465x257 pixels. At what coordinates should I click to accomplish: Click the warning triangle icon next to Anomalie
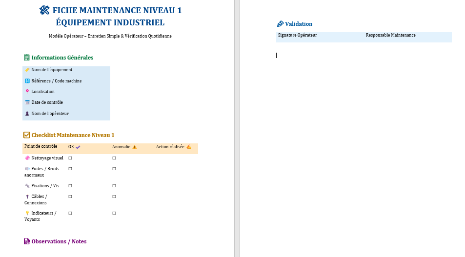(x=134, y=147)
